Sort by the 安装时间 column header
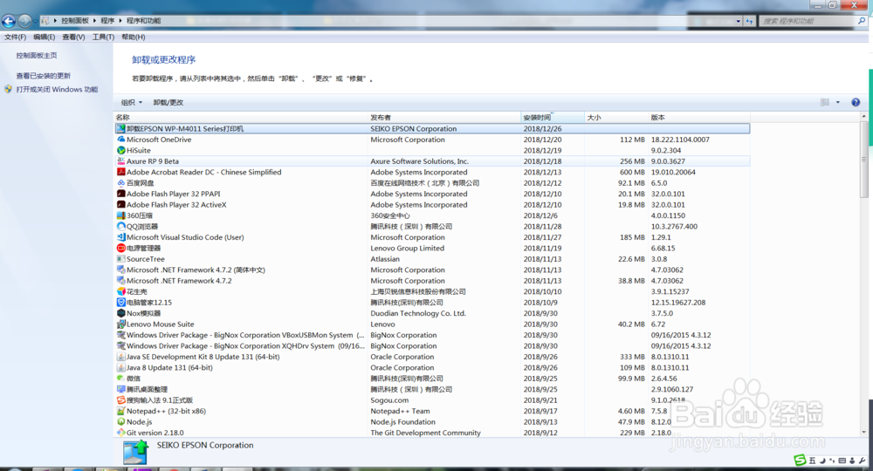Image resolution: width=873 pixels, height=471 pixels. pyautogui.click(x=553, y=118)
